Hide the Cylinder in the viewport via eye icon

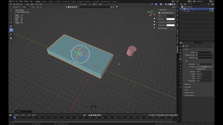(210, 11)
